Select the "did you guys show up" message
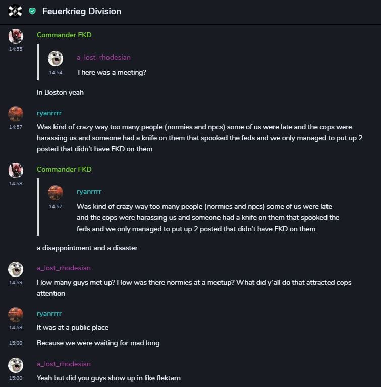 pyautogui.click(x=108, y=378)
